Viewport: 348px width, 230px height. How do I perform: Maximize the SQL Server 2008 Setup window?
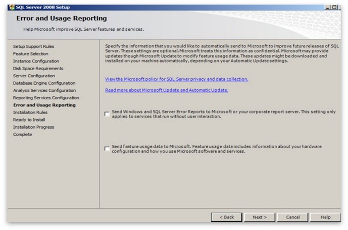coord(334,7)
